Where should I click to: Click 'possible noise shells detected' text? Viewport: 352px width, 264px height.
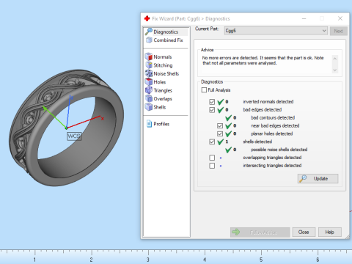point(279,150)
